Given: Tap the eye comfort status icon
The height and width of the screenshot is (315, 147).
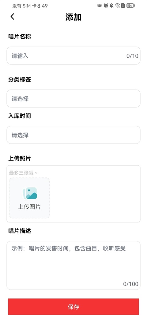Looking at the screenshot, I should [x=100, y=6].
